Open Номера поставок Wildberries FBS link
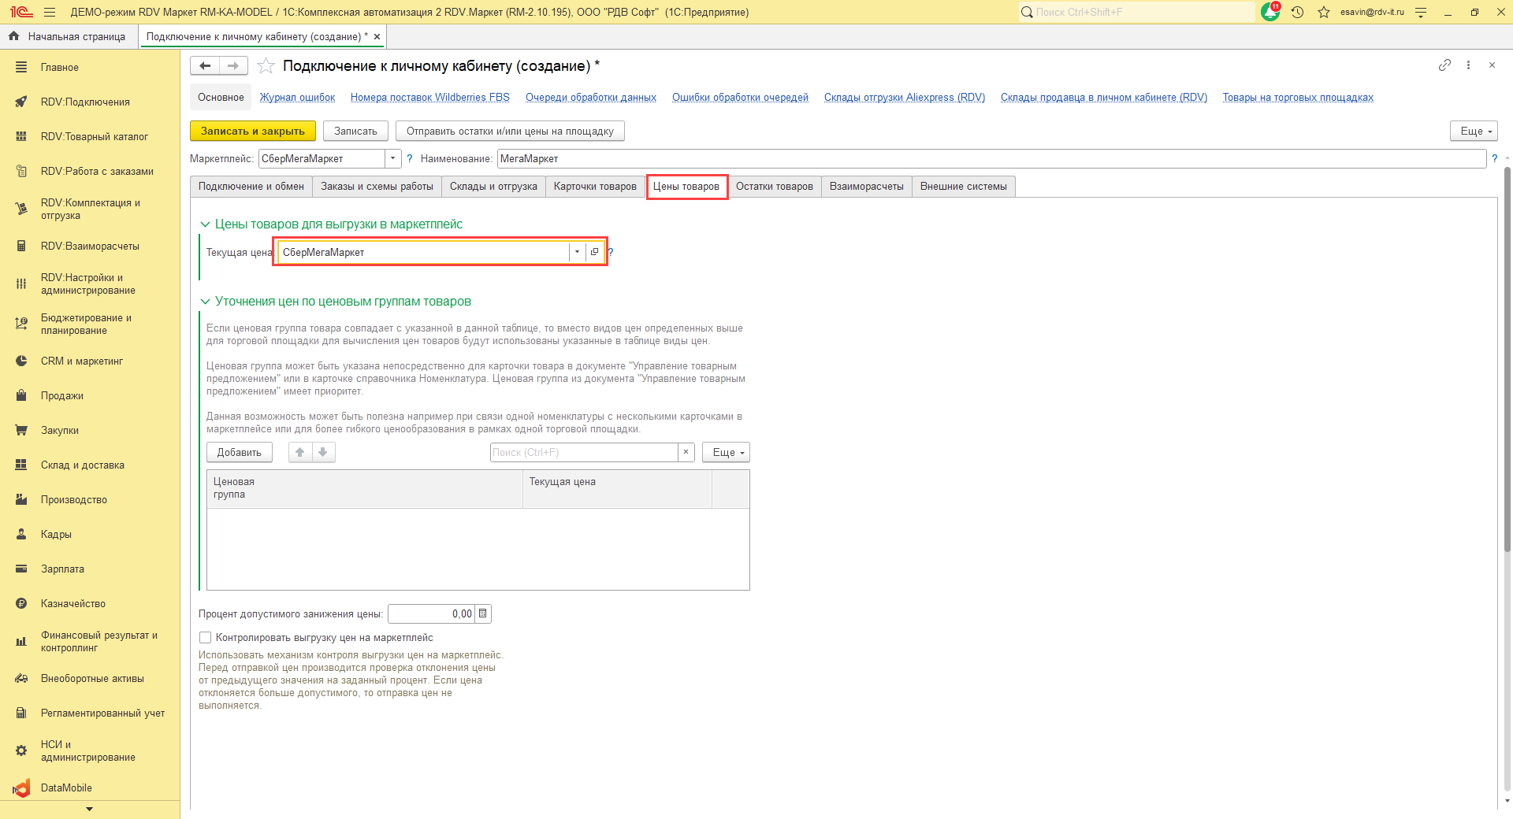Screen dimensions: 1513x819 tap(430, 98)
